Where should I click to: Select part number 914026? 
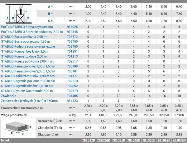pos(72,27)
